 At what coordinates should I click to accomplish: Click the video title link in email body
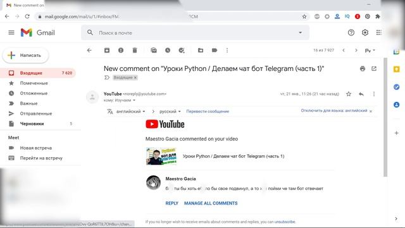(x=234, y=156)
